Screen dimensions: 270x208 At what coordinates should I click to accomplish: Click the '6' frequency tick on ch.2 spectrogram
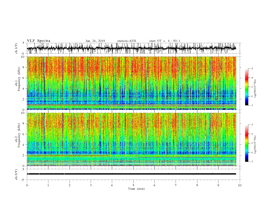click(x=24, y=134)
